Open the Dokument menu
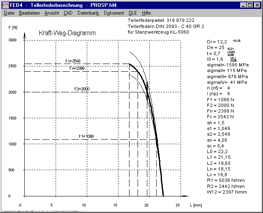263x213 pixels. coord(114,13)
